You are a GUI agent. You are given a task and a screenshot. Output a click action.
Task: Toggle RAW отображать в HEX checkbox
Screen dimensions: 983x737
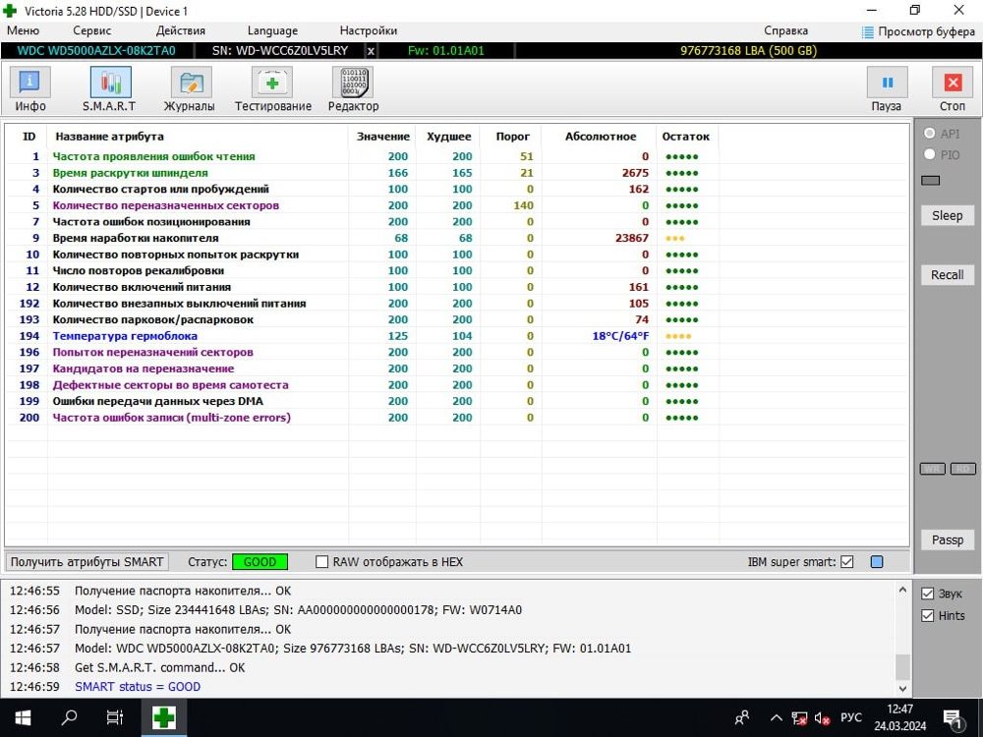click(x=321, y=562)
